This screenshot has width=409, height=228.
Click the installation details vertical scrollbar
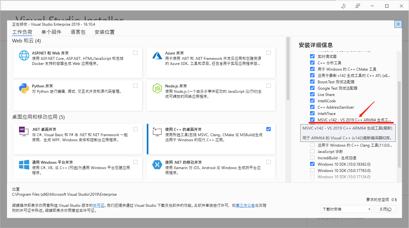399,124
